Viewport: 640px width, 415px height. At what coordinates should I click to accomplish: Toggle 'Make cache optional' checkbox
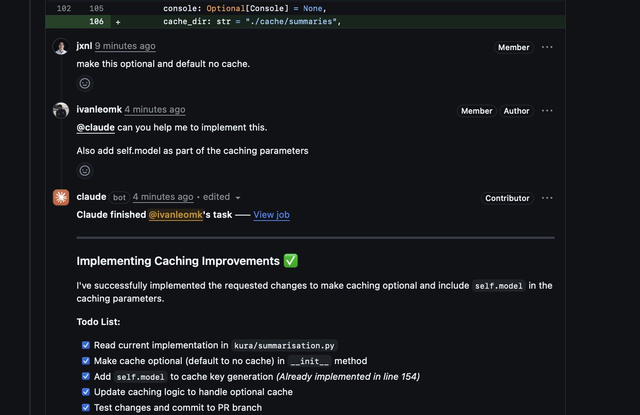86,361
